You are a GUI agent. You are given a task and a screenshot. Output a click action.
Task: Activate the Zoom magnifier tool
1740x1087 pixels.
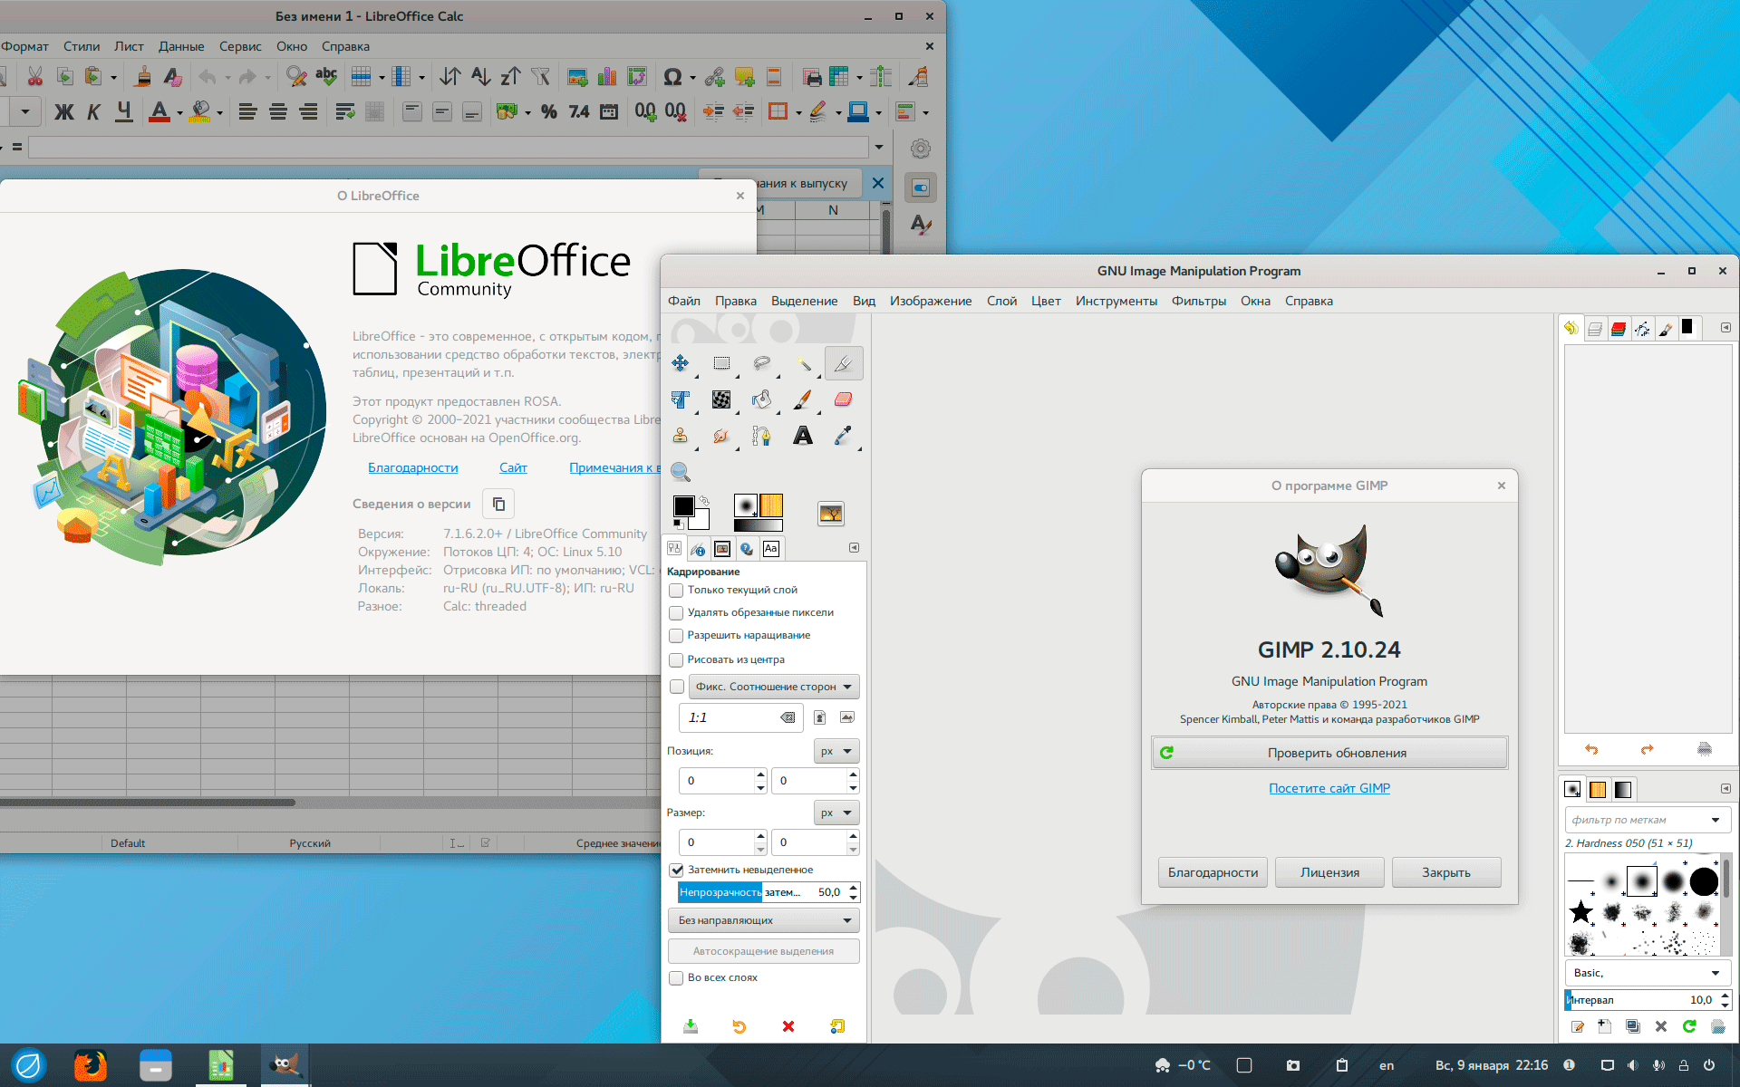point(680,472)
